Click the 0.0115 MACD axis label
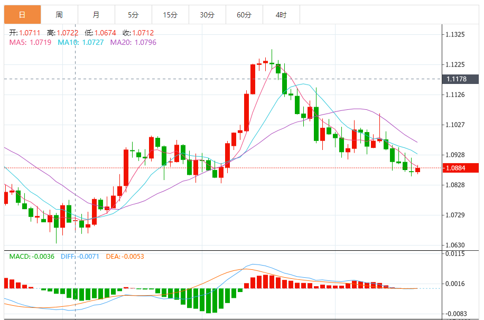Screen dimensions: 484x320 point(455,253)
